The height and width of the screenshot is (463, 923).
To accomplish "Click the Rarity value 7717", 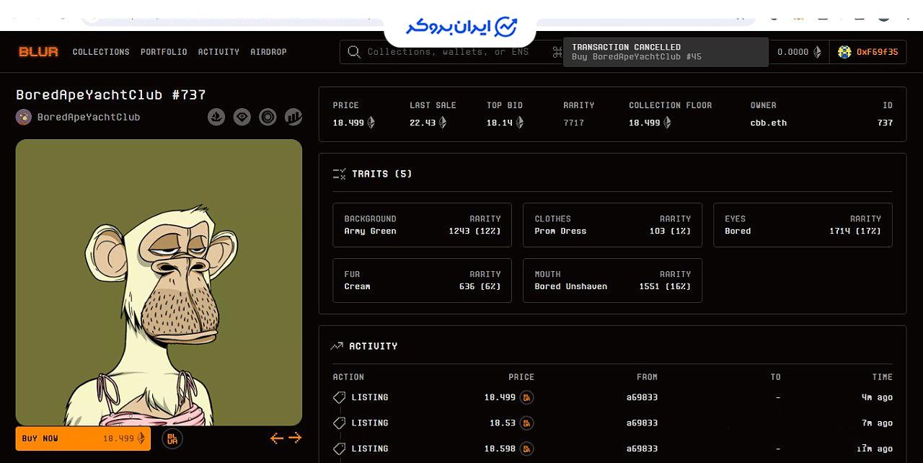I will click(x=574, y=123).
